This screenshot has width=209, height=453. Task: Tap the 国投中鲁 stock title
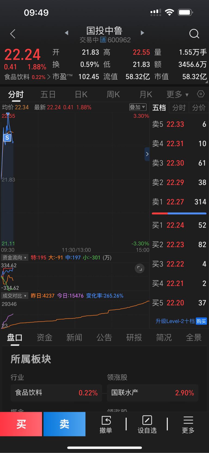click(x=104, y=31)
